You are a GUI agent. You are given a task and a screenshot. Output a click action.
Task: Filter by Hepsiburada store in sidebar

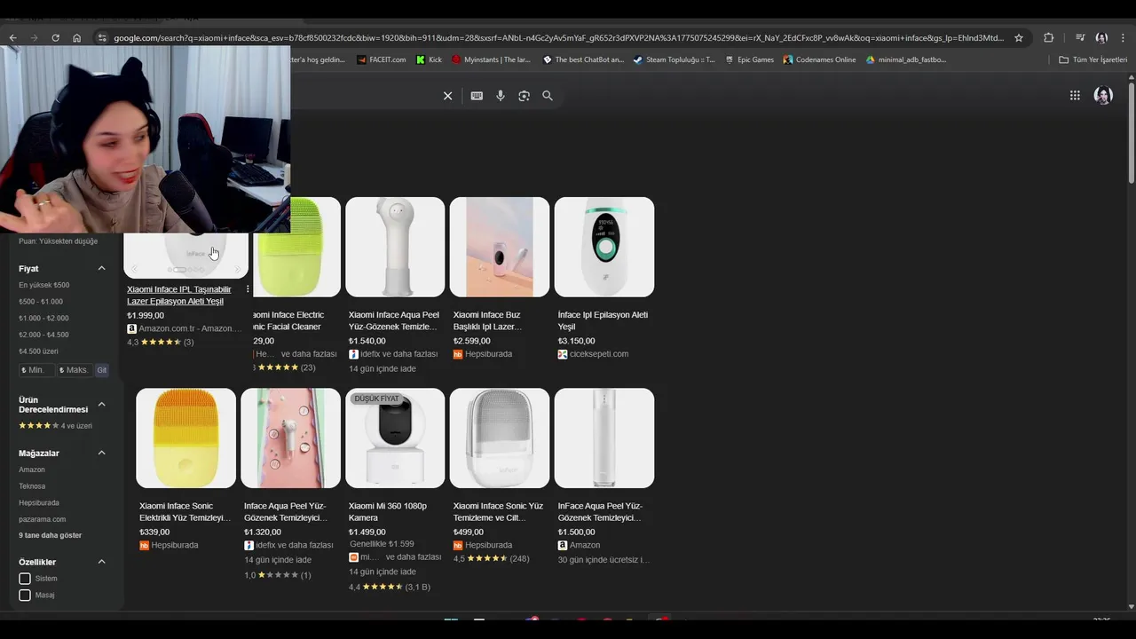[39, 503]
